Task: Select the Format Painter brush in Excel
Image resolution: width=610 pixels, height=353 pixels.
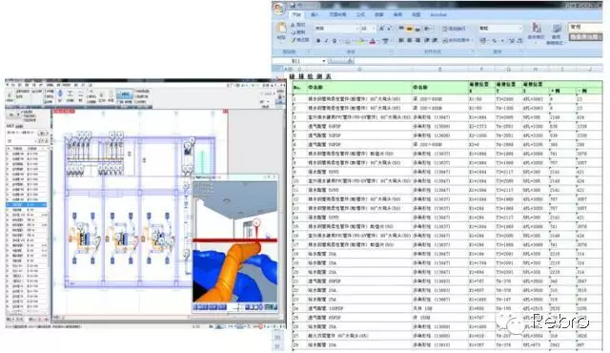Action: (x=293, y=40)
